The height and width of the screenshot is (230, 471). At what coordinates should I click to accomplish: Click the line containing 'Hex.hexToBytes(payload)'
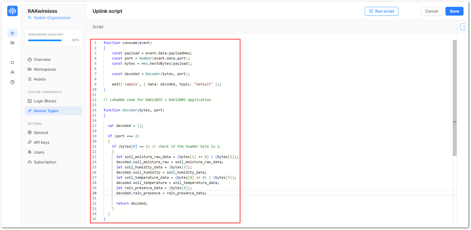(152, 64)
